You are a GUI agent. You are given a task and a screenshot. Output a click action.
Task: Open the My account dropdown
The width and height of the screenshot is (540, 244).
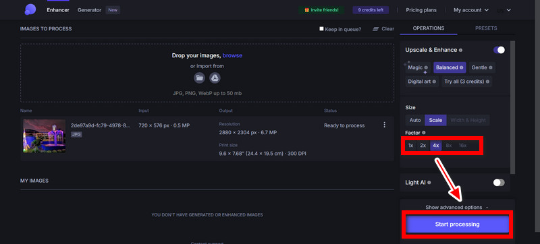point(471,10)
